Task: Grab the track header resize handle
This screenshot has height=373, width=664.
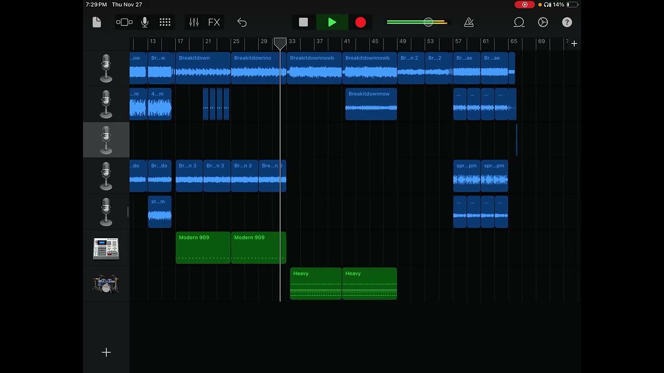Action: pyautogui.click(x=128, y=212)
